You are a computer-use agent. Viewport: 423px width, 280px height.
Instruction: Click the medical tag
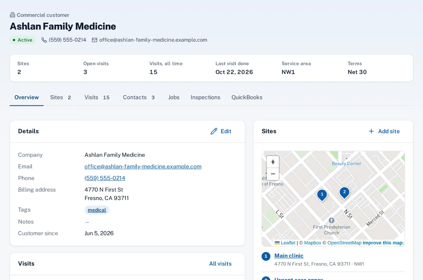[97, 210]
